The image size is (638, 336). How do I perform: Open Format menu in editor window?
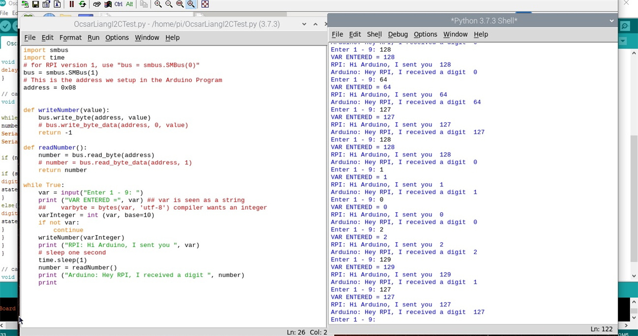coord(70,37)
